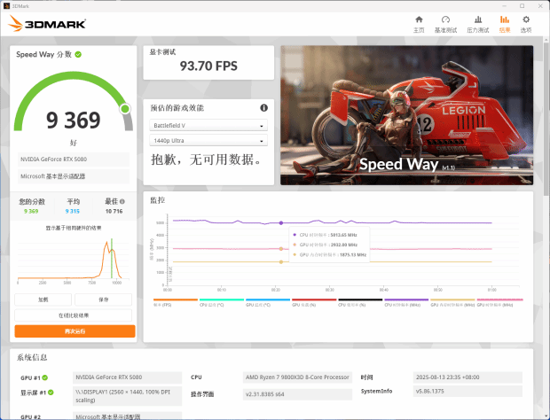The width and height of the screenshot is (550, 420).
Task: Maximize the 3DMark window
Action: (522, 6)
